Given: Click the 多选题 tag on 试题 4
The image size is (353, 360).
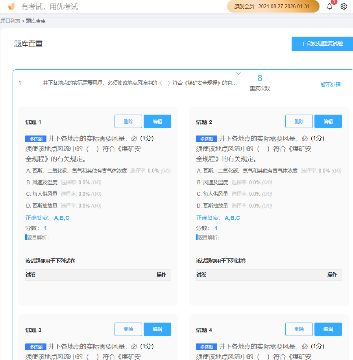Looking at the screenshot, I should tap(207, 347).
